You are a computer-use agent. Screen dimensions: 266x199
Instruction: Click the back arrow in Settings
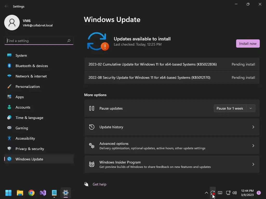pyautogui.click(x=6, y=6)
